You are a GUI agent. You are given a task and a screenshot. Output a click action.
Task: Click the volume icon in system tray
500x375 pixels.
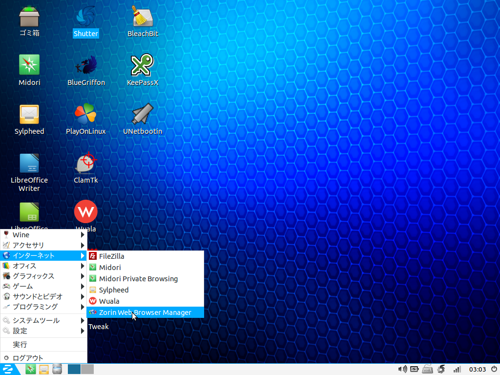coord(402,369)
